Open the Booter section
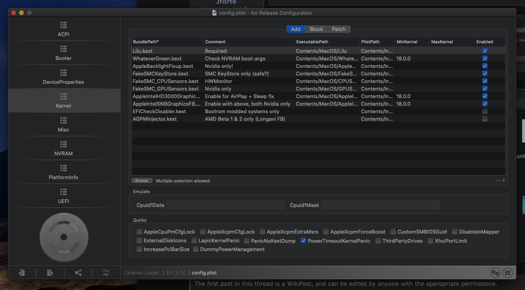 tap(64, 53)
